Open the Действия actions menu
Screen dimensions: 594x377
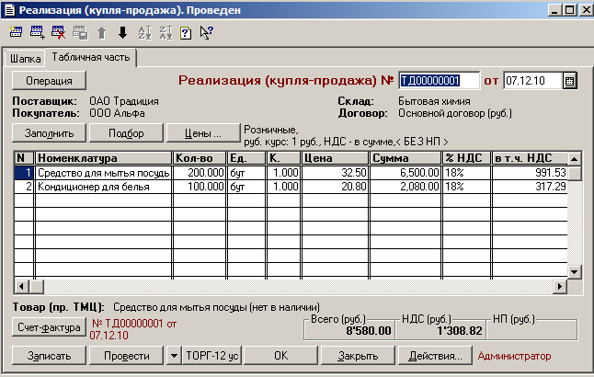click(x=434, y=355)
